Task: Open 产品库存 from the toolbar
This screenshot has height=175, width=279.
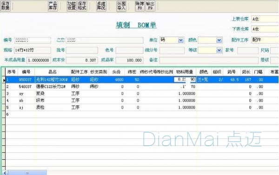Action: tap(53, 6)
